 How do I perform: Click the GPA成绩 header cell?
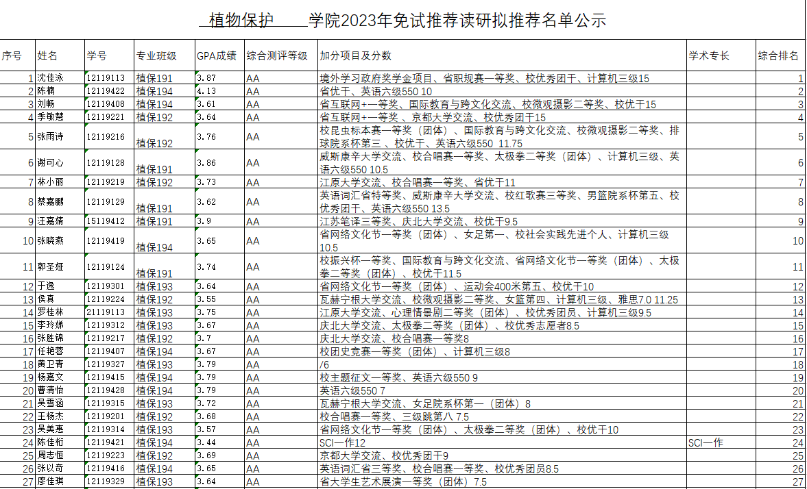[x=219, y=55]
